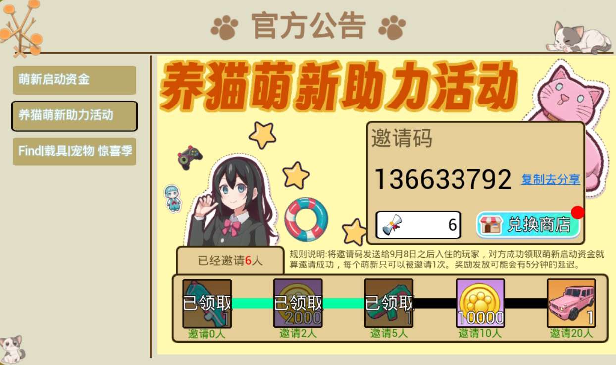Click the claimed reward for 5 invites
The width and height of the screenshot is (616, 365).
389,303
